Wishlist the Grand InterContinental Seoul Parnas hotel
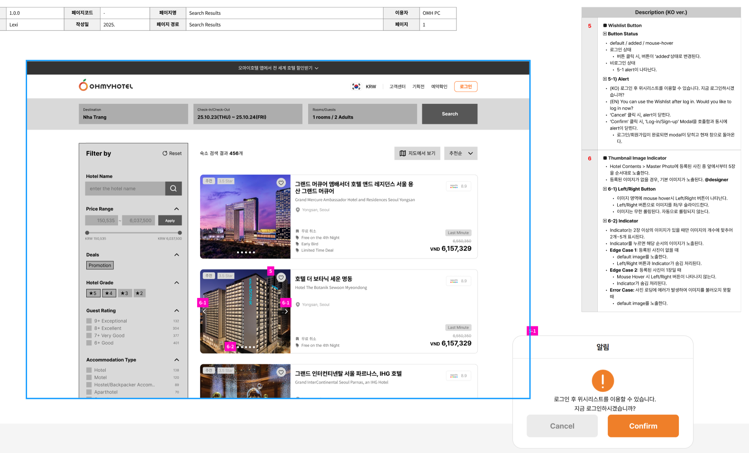This screenshot has width=749, height=453. [281, 372]
